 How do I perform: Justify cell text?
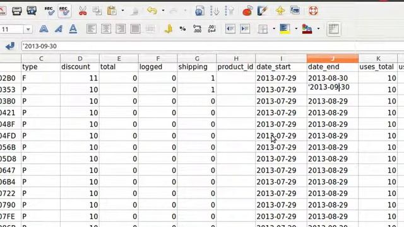point(135,29)
